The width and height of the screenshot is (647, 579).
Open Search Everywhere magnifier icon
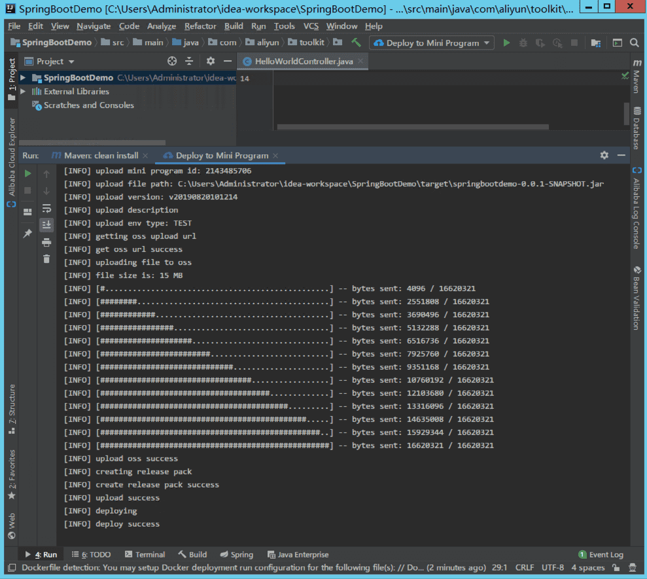(634, 43)
